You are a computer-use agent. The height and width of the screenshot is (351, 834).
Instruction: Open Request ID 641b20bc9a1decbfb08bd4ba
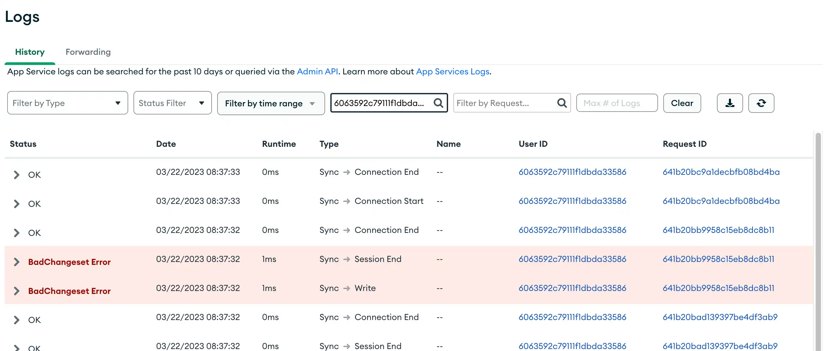pos(721,172)
